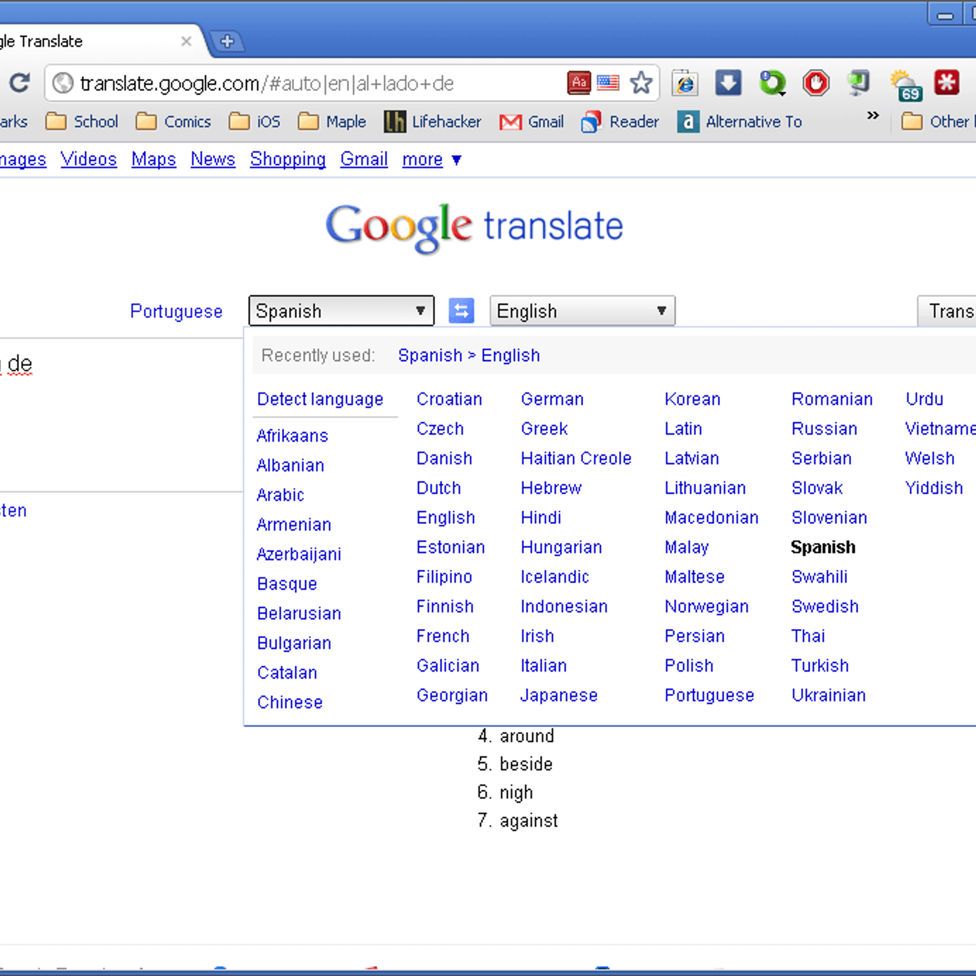Select Japanese from language list
Screen dimensions: 976x976
[x=559, y=695]
